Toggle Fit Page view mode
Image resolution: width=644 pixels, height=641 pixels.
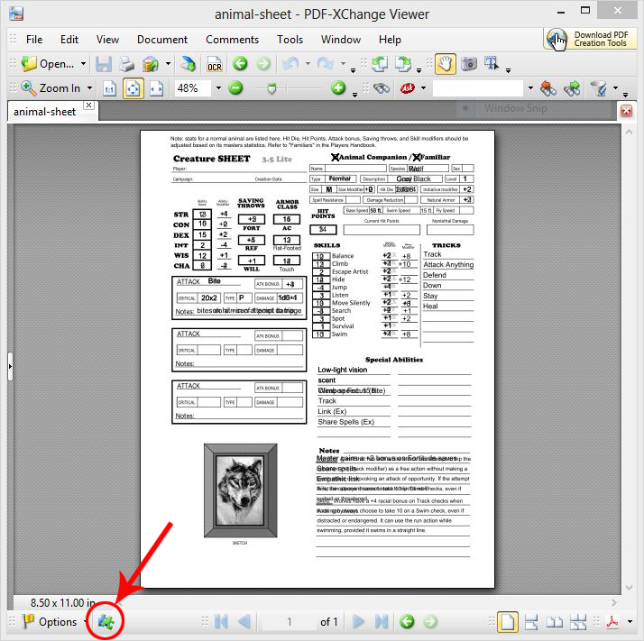[x=133, y=88]
